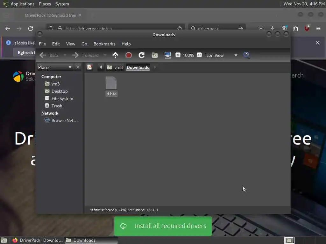Click the Firefox pocket save icon
Viewport: 326px width, 244px height.
coord(261,28)
